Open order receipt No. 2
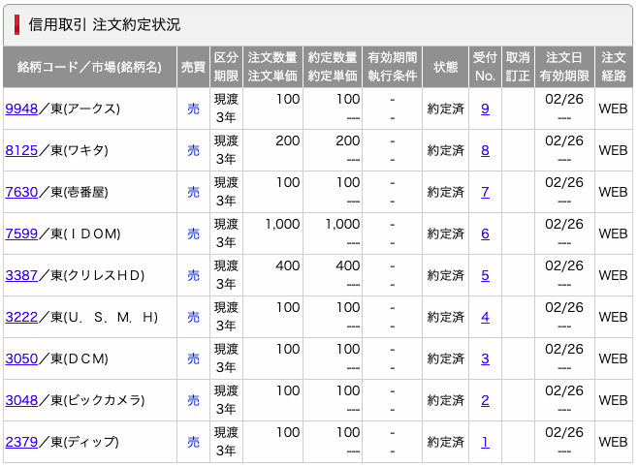The height and width of the screenshot is (467, 638). coord(485,400)
